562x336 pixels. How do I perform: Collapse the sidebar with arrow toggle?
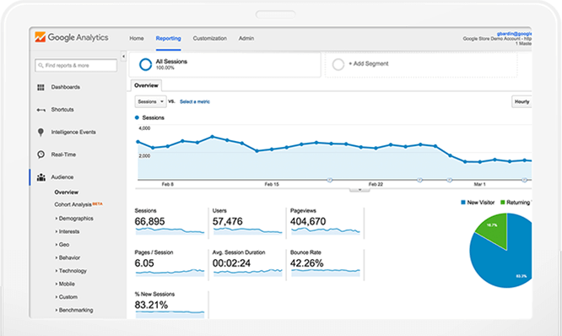(123, 57)
